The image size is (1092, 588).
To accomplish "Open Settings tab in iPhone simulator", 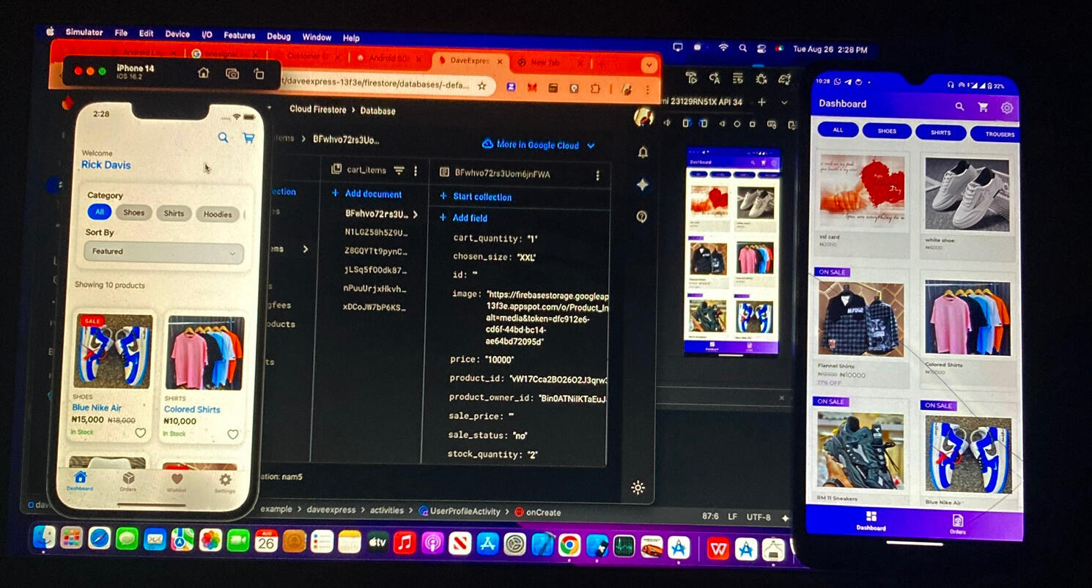I will click(225, 483).
